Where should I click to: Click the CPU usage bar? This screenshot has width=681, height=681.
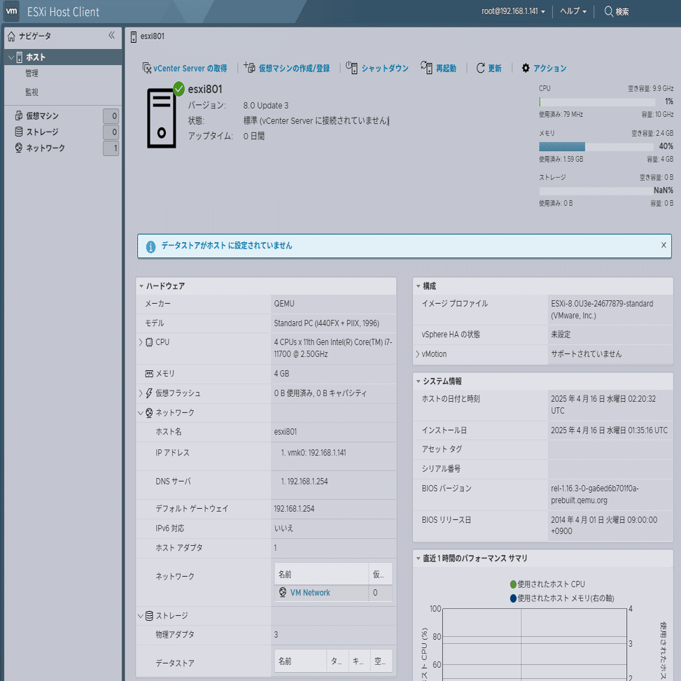[x=597, y=102]
